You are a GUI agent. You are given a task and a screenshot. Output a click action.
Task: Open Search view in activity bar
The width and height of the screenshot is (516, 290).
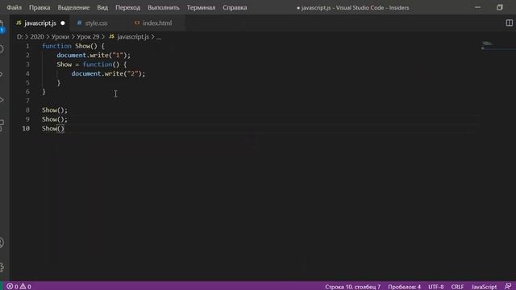coord(2,49)
